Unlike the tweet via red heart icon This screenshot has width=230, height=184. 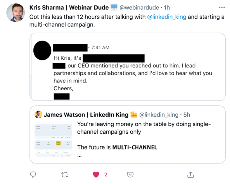96,174
